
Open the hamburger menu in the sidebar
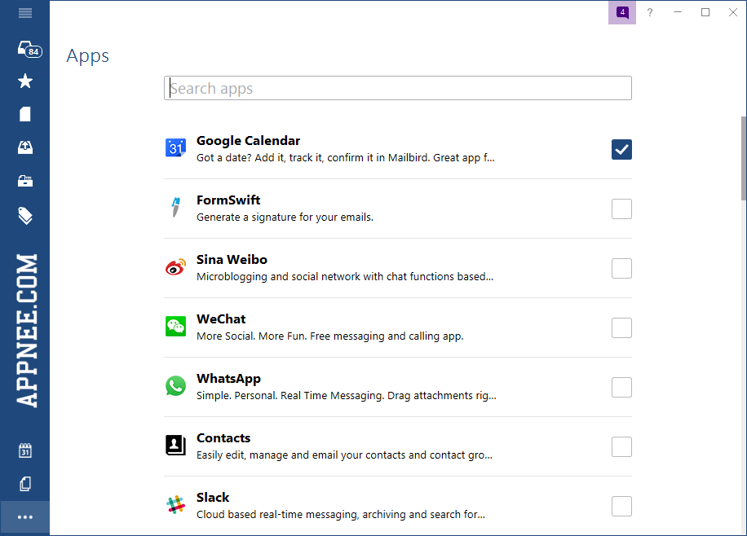pyautogui.click(x=25, y=13)
